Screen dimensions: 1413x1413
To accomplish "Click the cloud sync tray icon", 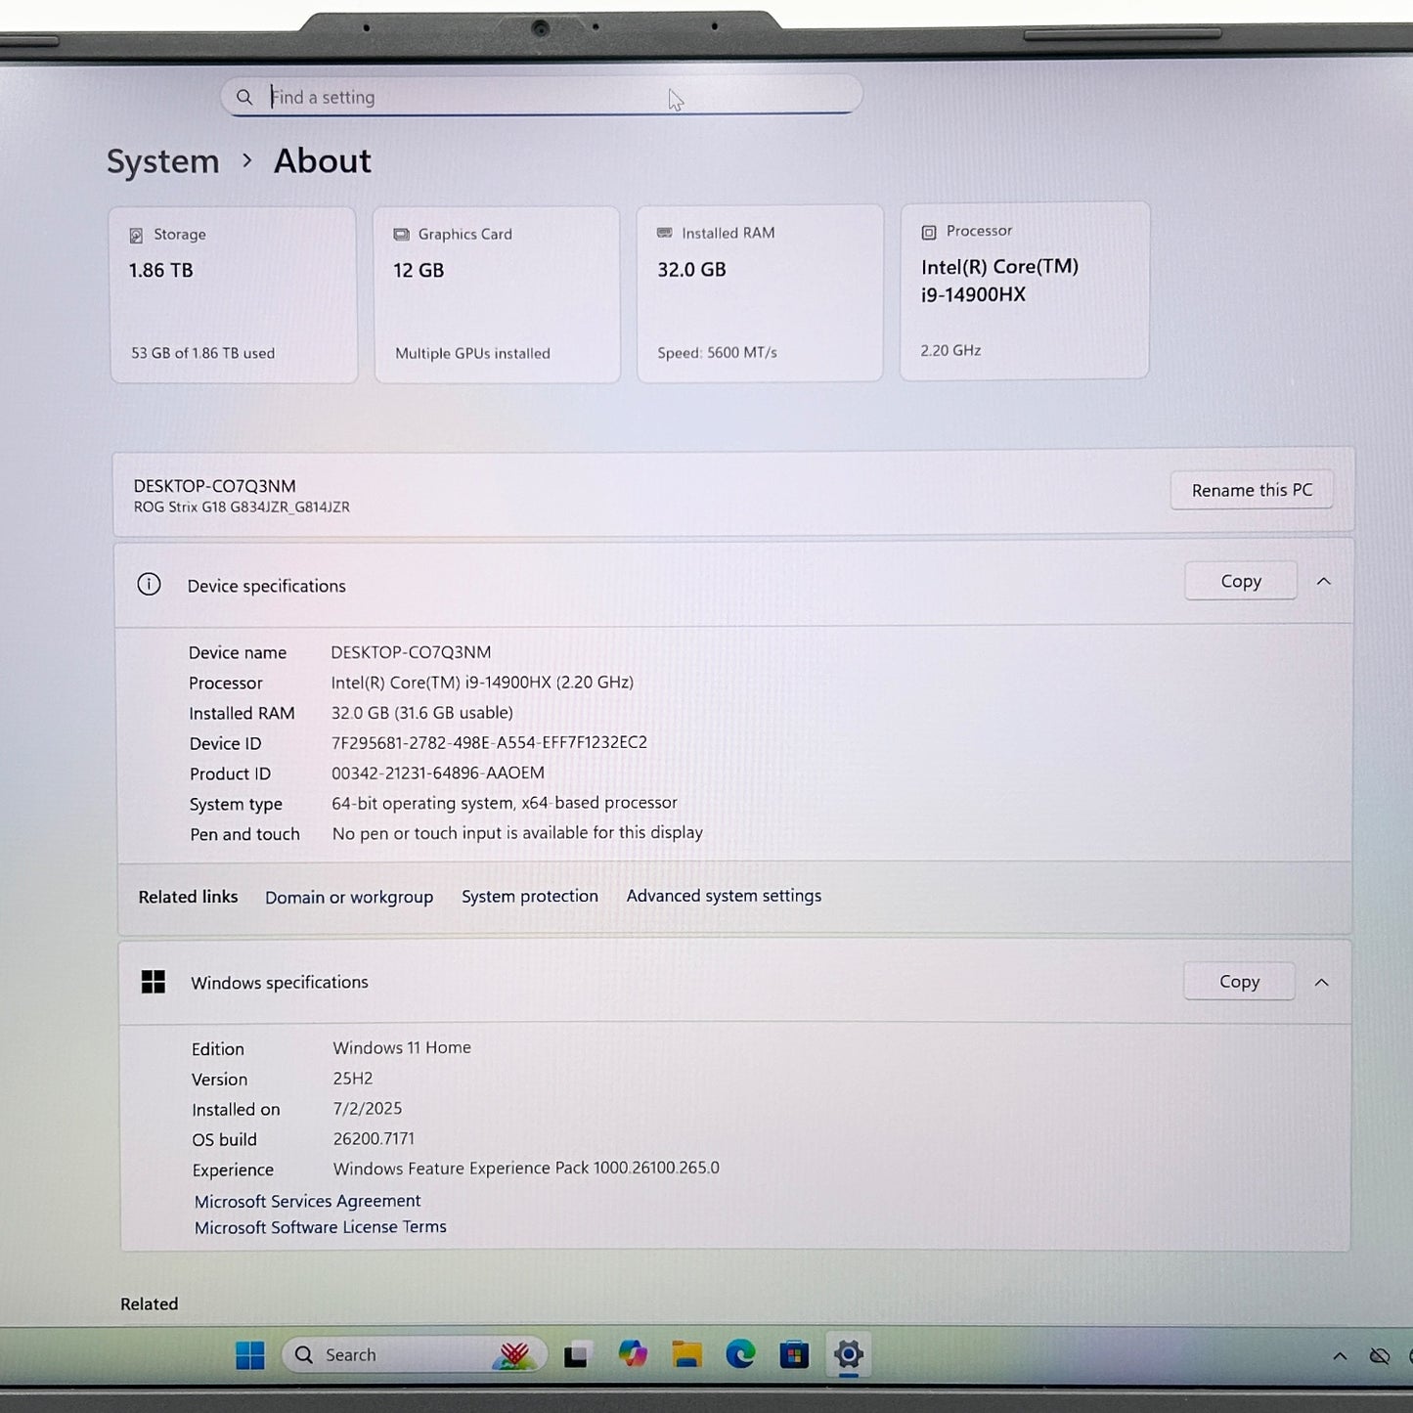I will point(1380,1356).
